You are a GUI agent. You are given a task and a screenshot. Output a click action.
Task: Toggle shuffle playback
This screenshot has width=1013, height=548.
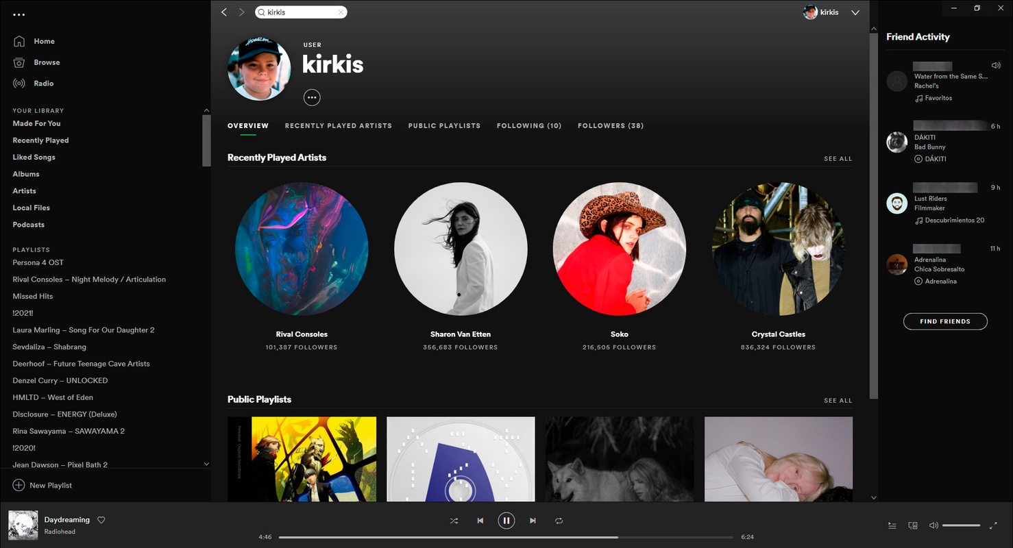coord(454,521)
